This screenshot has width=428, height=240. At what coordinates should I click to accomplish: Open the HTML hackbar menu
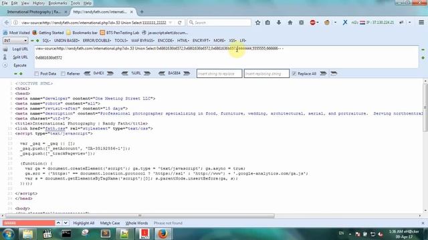pyautogui.click(x=183, y=41)
